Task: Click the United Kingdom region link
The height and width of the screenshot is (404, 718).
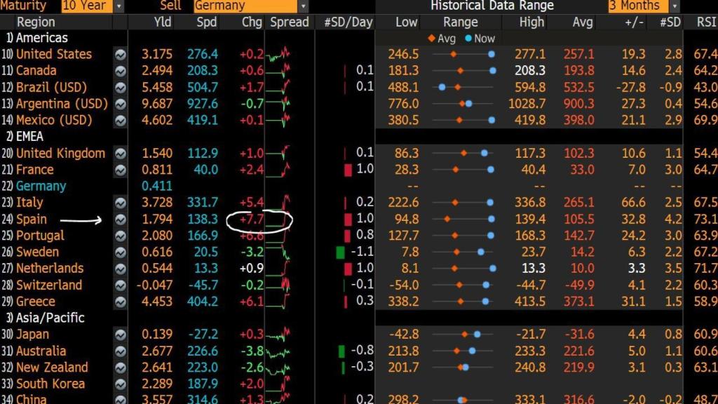Action: pyautogui.click(x=60, y=153)
